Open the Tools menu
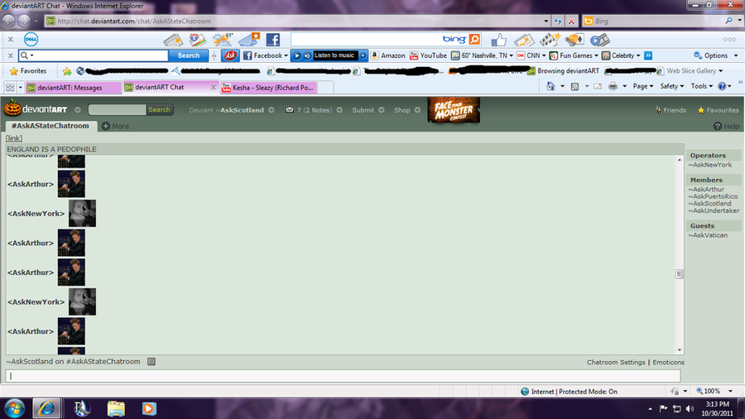The height and width of the screenshot is (419, 745). click(x=702, y=86)
